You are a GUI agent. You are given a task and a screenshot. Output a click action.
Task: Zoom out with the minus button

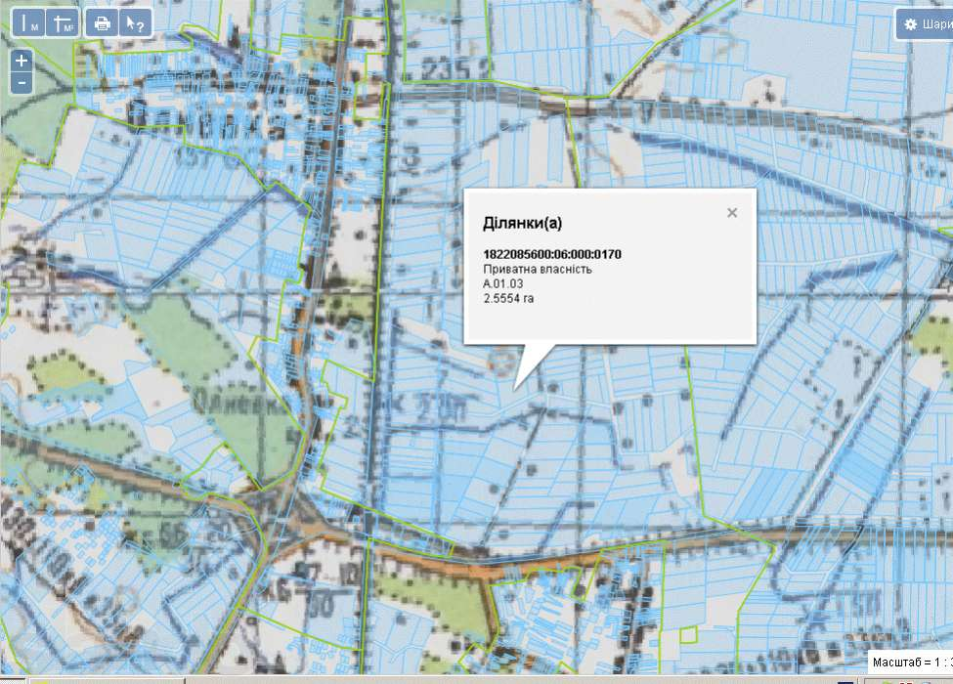click(x=22, y=83)
